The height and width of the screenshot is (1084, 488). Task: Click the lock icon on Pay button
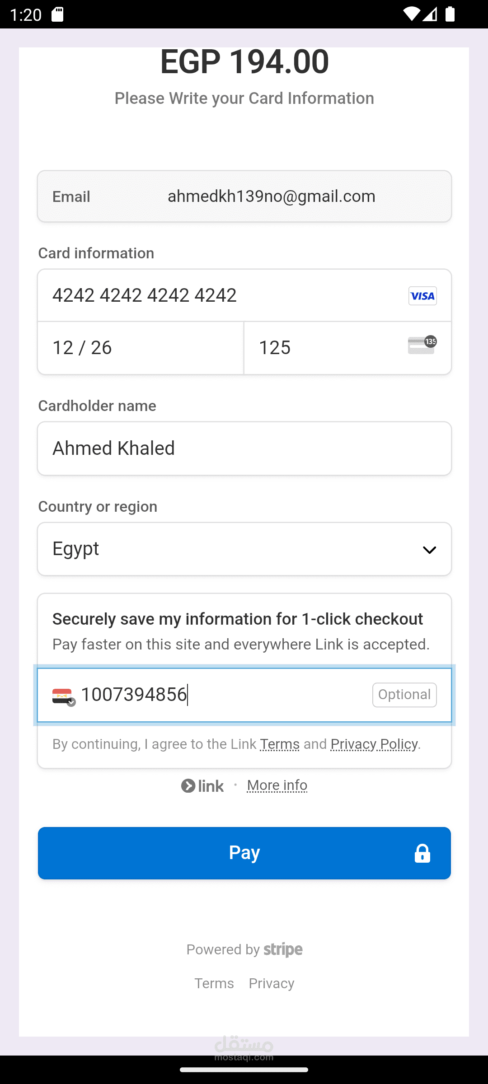(422, 853)
